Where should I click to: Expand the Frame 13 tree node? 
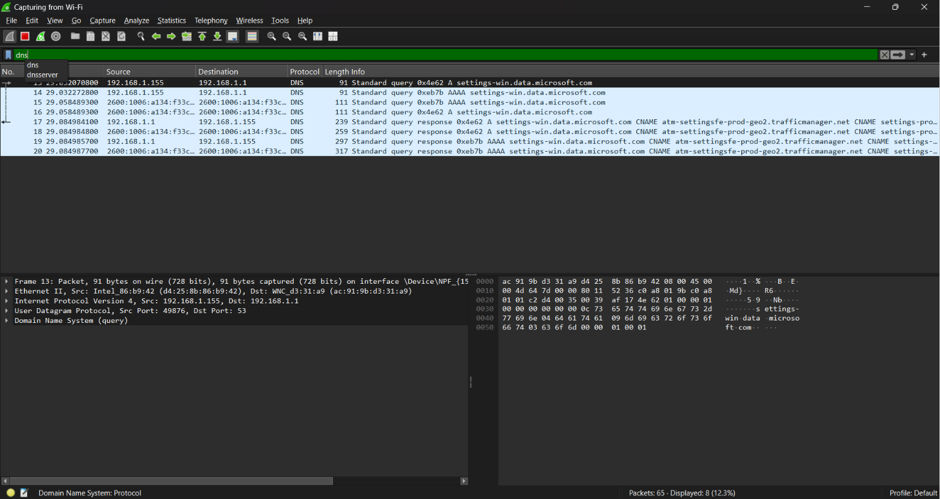point(7,282)
